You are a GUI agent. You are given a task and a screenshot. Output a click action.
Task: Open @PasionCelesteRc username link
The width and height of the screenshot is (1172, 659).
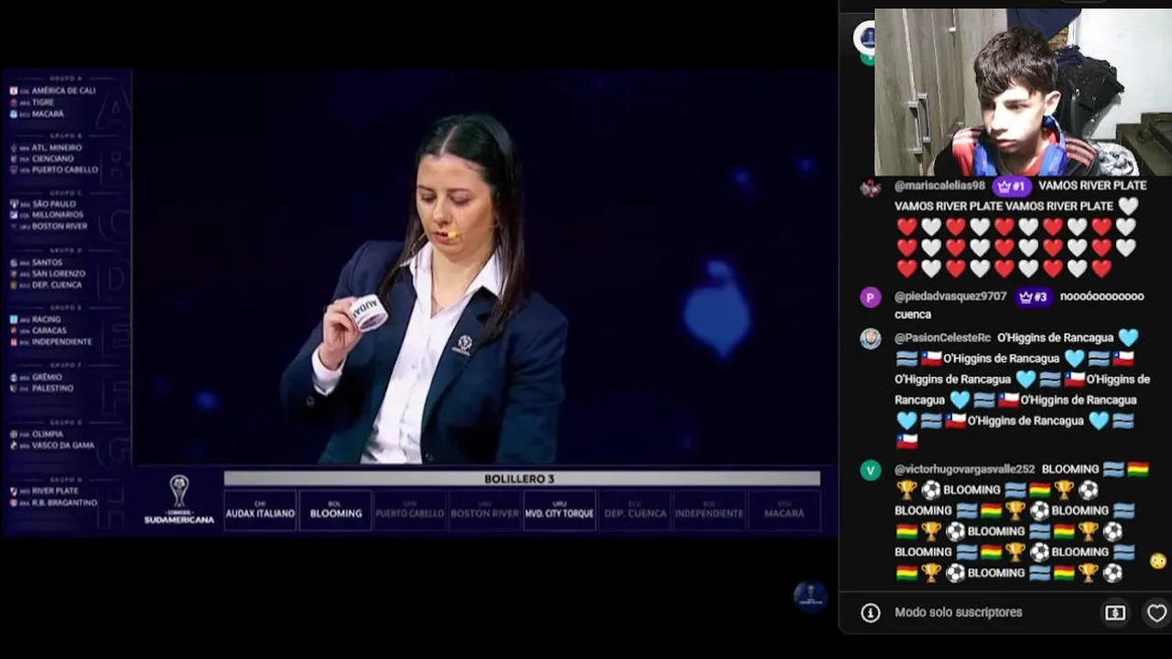click(943, 338)
